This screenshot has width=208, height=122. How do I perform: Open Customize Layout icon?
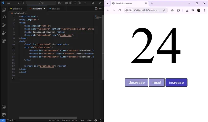(x=67, y=3)
